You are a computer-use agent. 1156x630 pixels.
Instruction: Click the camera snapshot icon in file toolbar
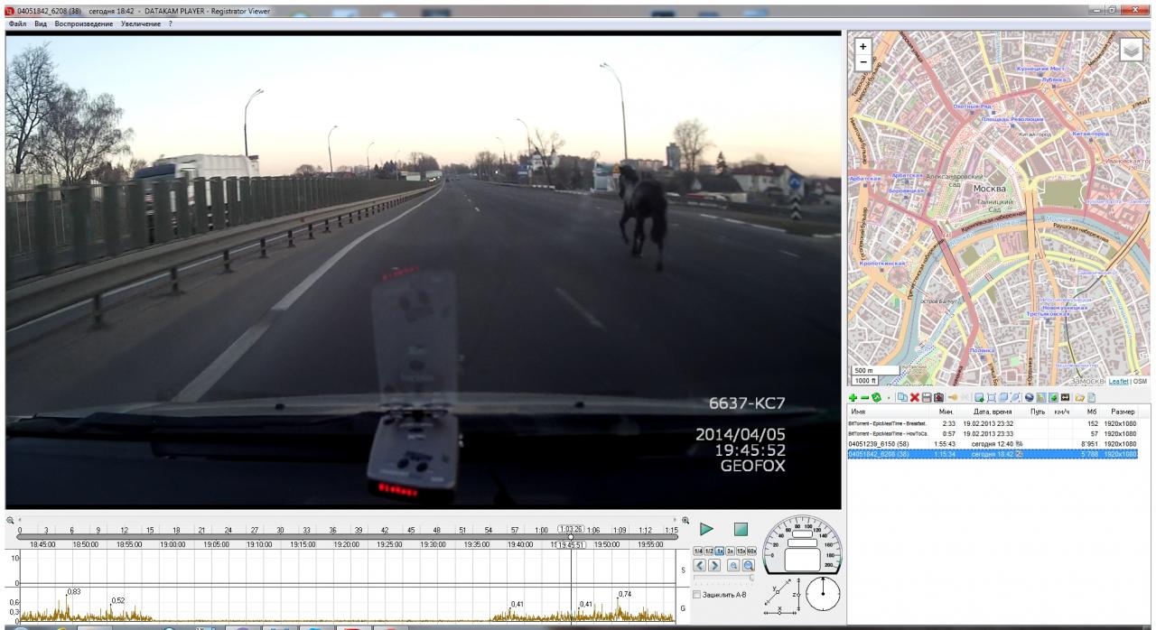tap(938, 398)
